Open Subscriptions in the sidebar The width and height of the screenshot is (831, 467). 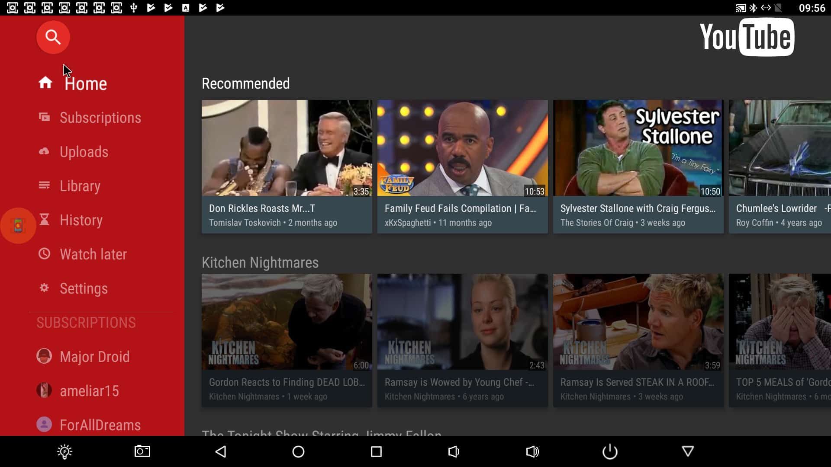coord(100,118)
